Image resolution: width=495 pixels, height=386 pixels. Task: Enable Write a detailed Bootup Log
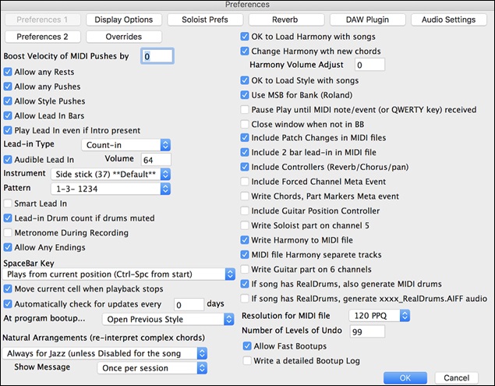point(248,360)
